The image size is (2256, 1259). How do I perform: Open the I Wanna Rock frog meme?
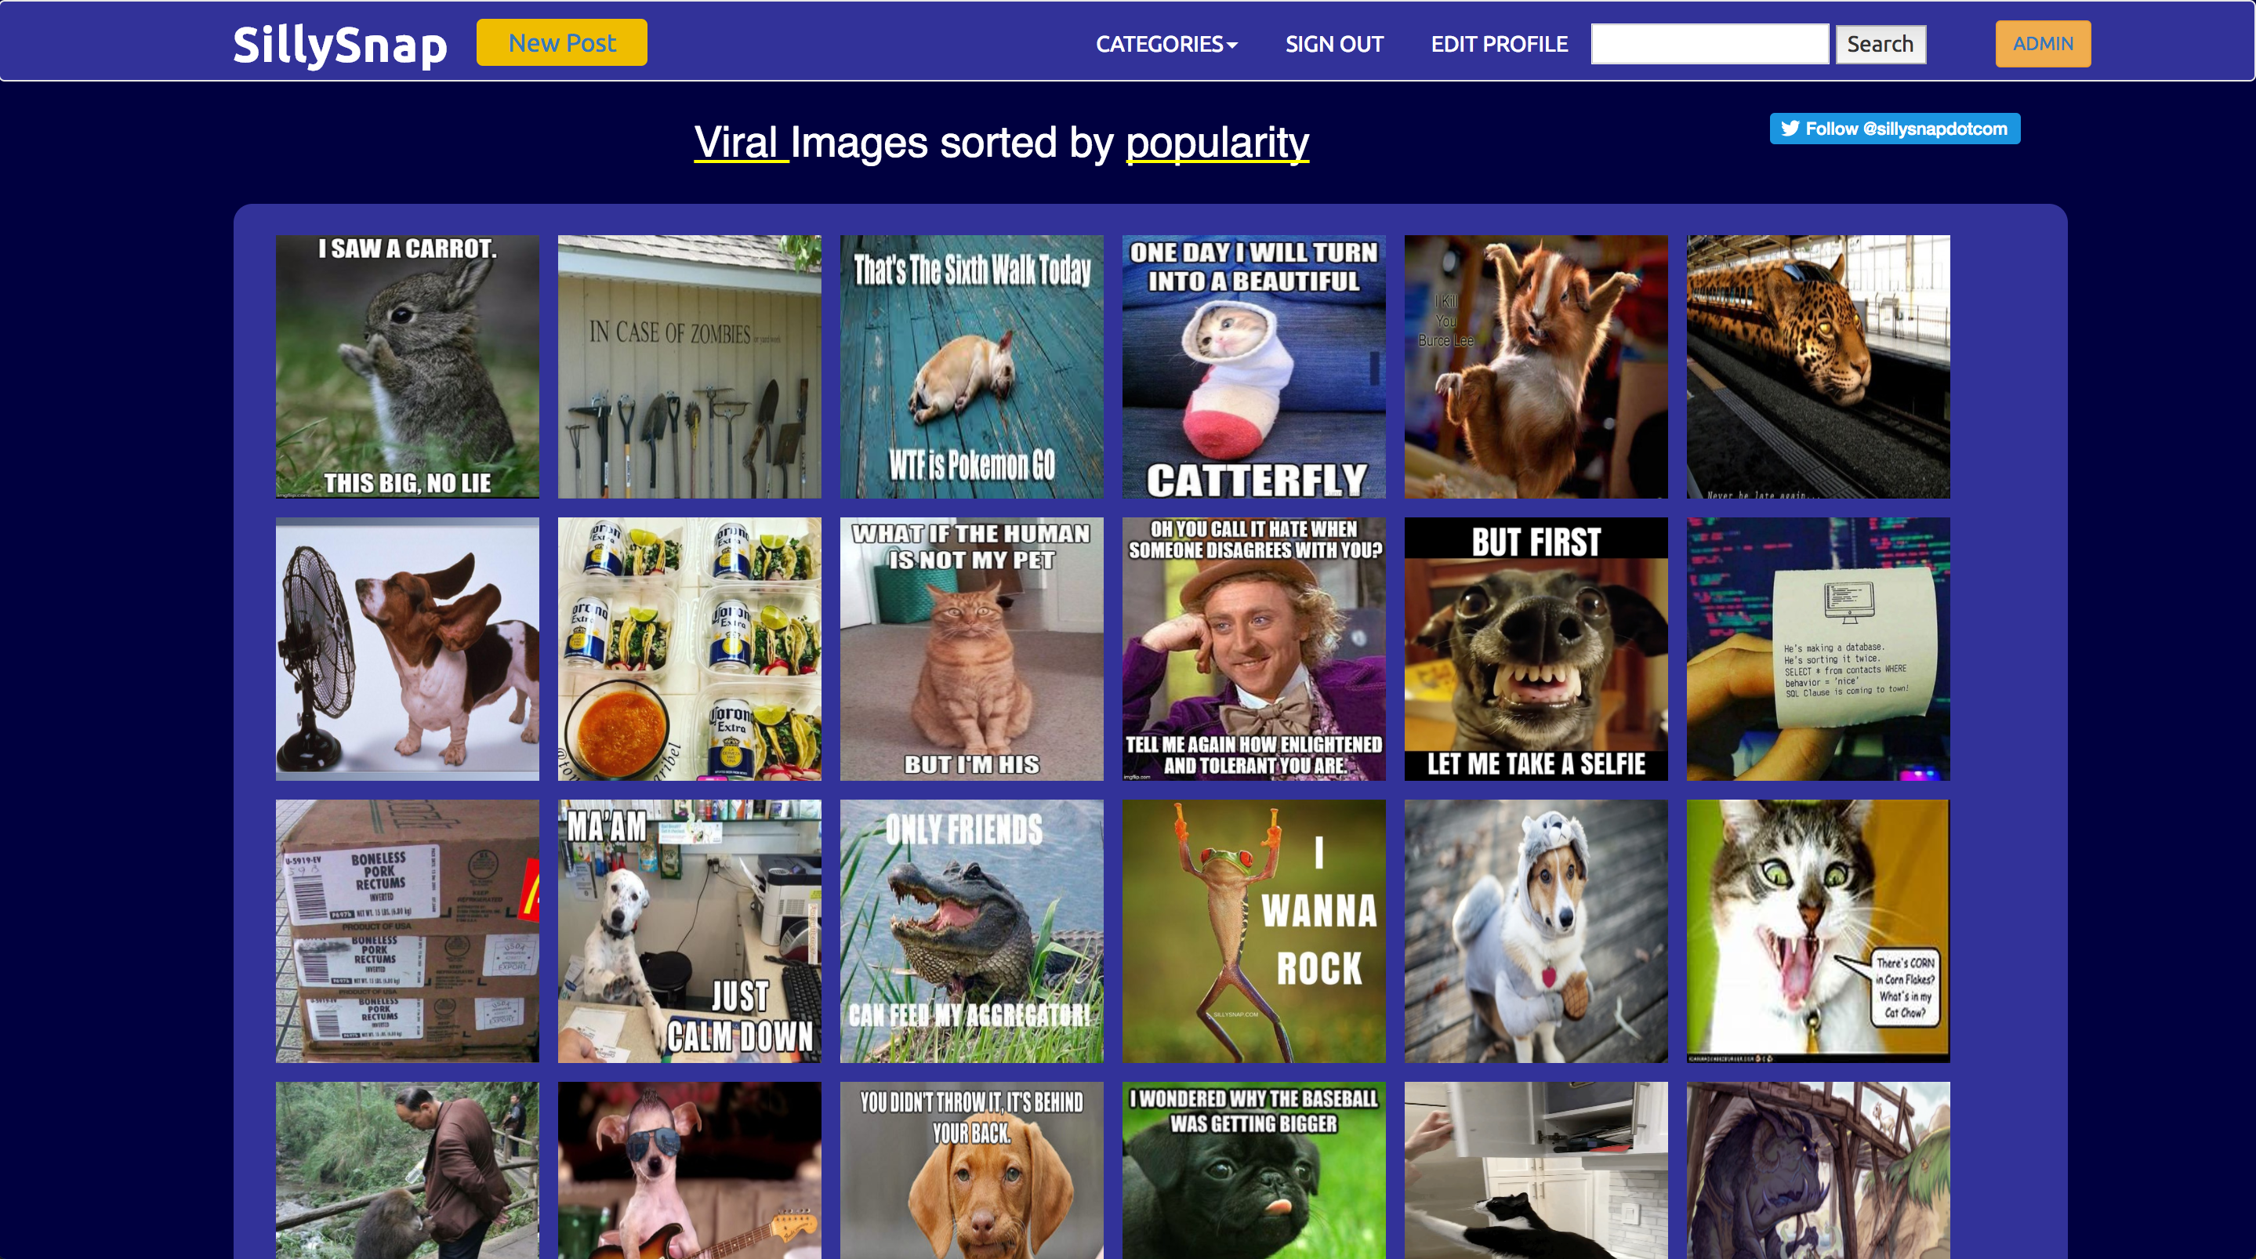pyautogui.click(x=1253, y=931)
